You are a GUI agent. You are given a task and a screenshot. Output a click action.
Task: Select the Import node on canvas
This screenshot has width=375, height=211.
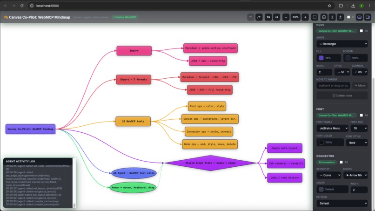[x=134, y=51]
